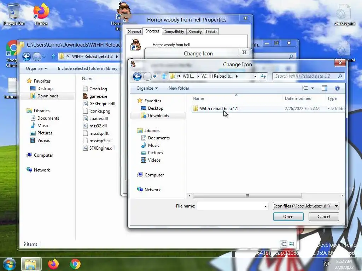
Task: Switch to Compatibility tab in Properties window
Action: (x=174, y=32)
